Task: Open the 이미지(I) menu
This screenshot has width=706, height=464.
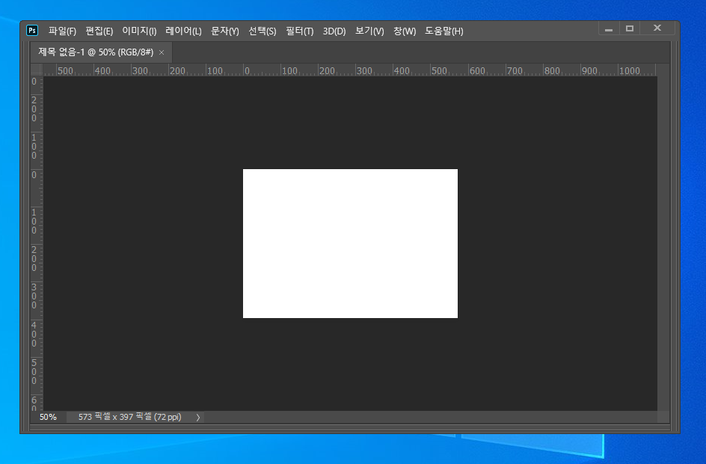Action: (139, 31)
